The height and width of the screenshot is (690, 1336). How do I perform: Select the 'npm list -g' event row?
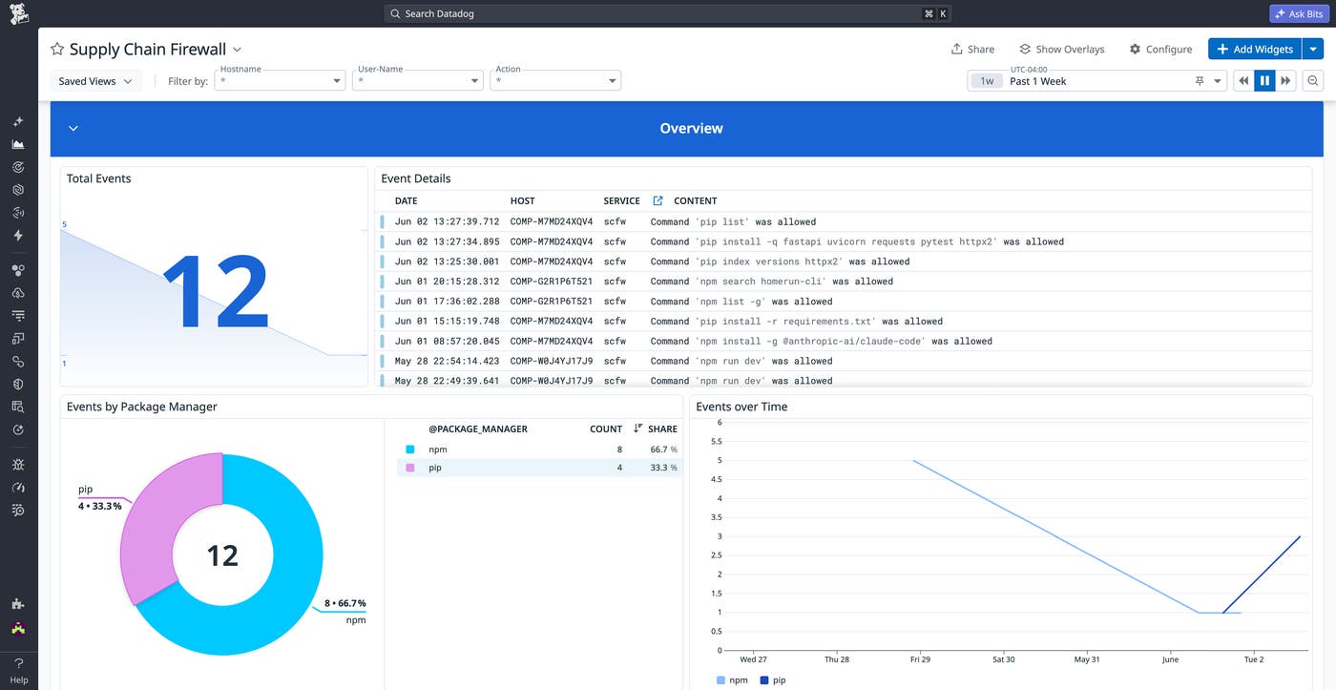[844, 301]
